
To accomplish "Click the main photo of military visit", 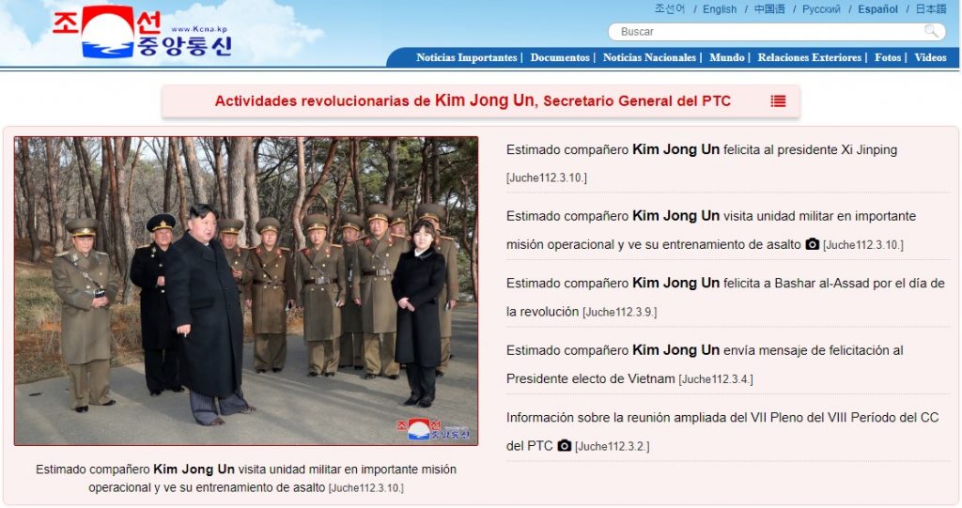I will pyautogui.click(x=246, y=291).
